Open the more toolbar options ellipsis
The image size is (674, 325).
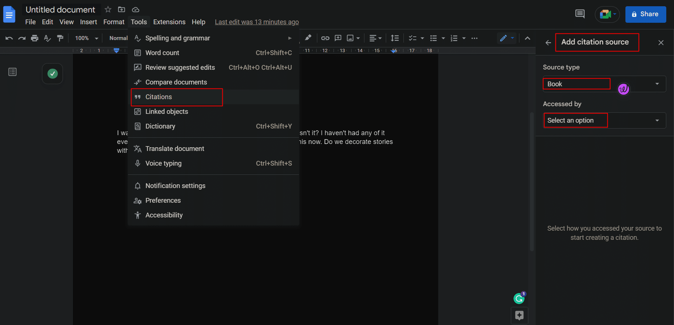pos(474,38)
